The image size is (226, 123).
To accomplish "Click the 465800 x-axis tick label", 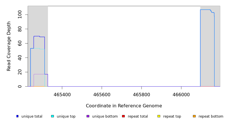I will tap(142, 95).
